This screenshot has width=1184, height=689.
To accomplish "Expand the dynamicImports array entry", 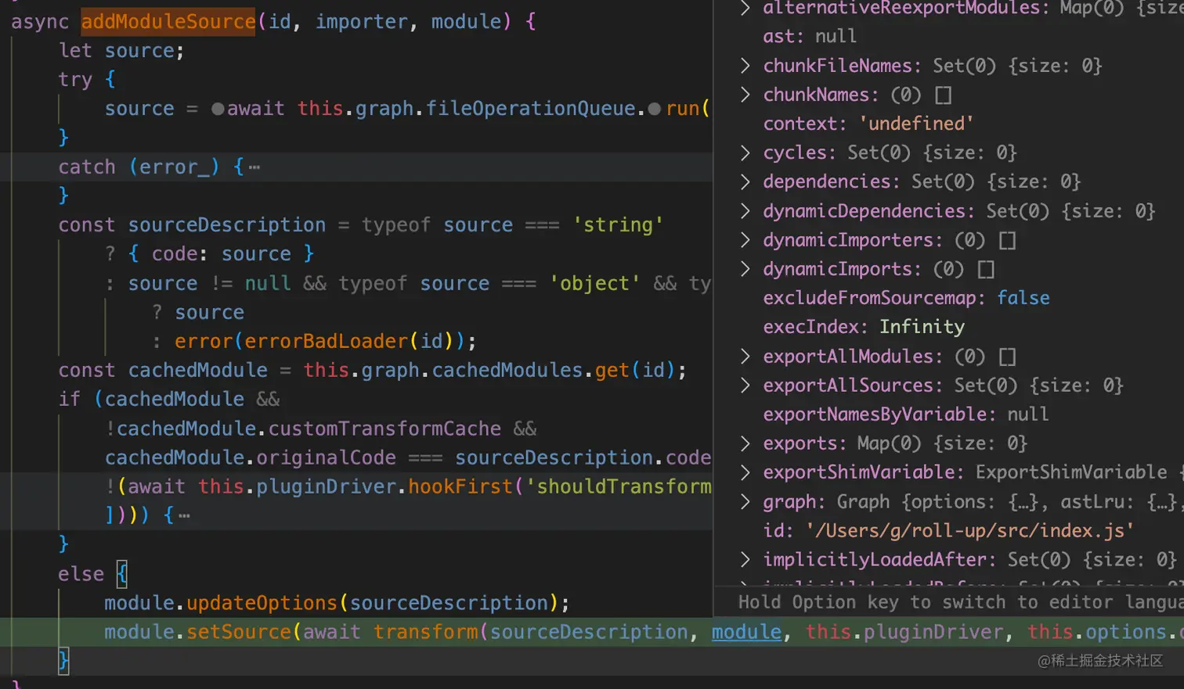I will point(745,269).
